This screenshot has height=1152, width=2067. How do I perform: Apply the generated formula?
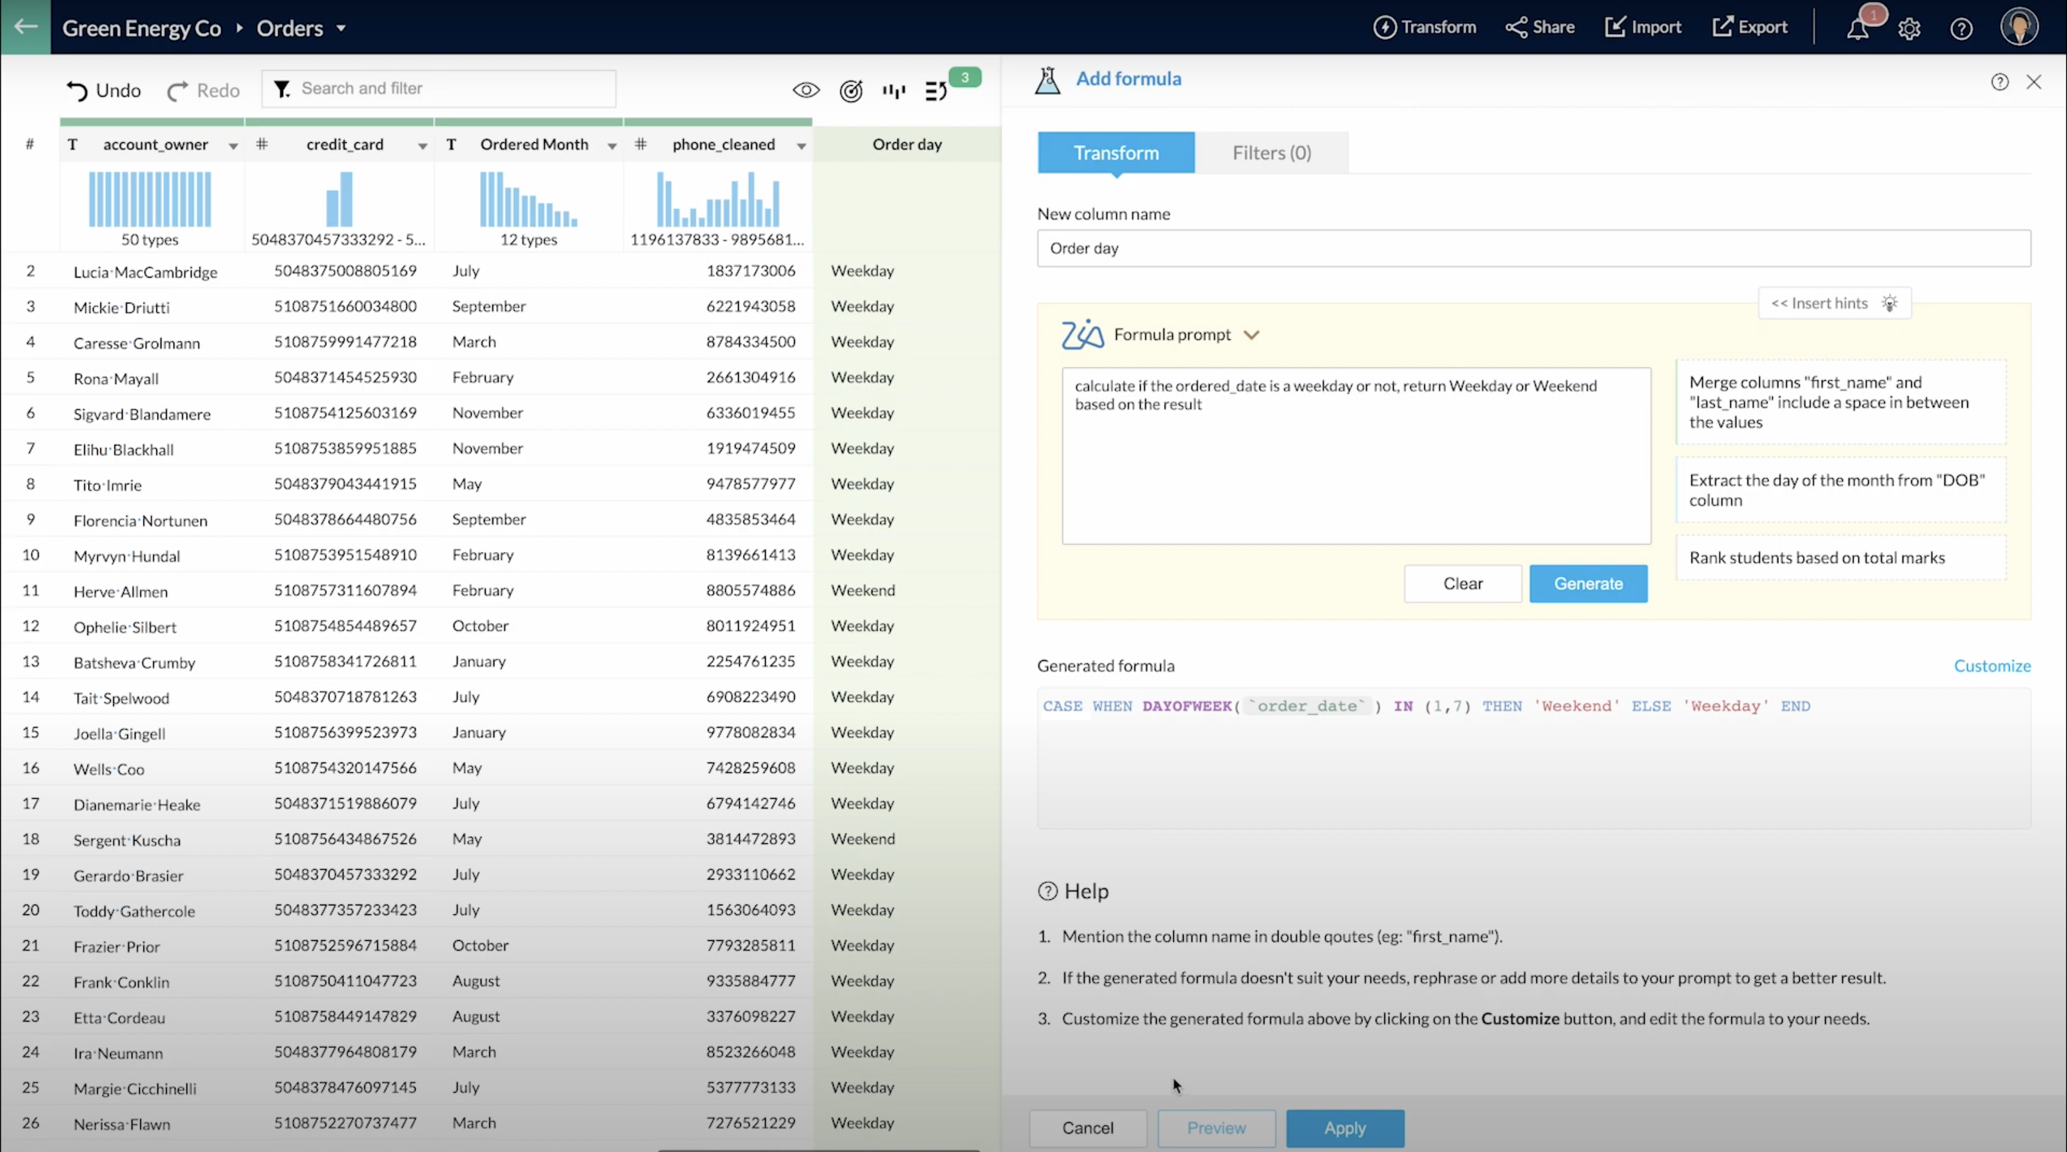click(1344, 1127)
